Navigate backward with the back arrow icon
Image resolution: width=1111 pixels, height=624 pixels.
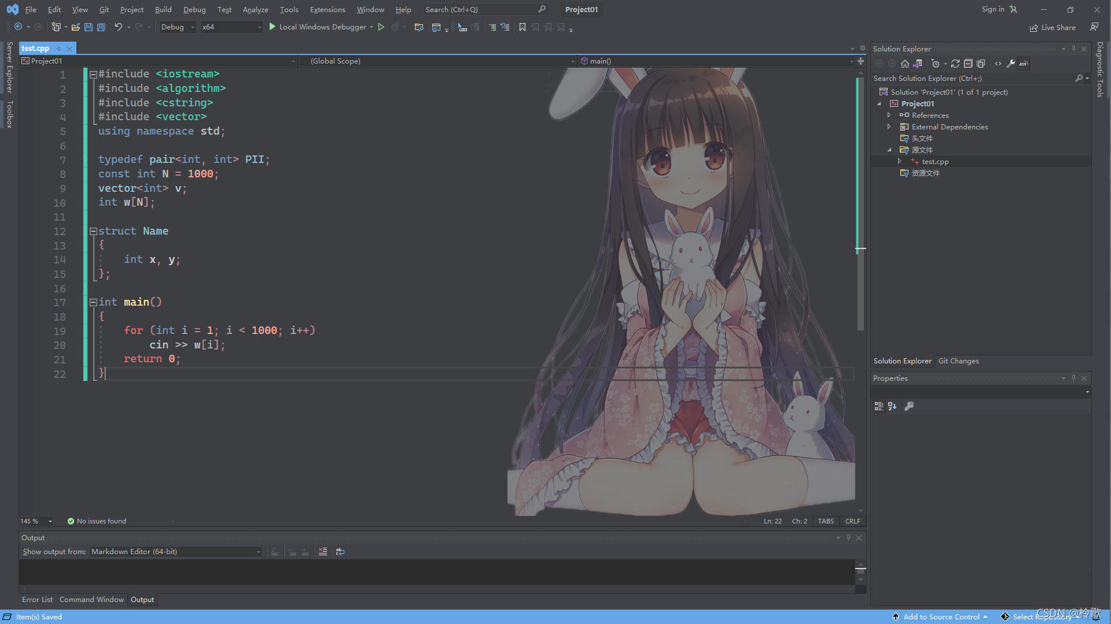coord(18,27)
